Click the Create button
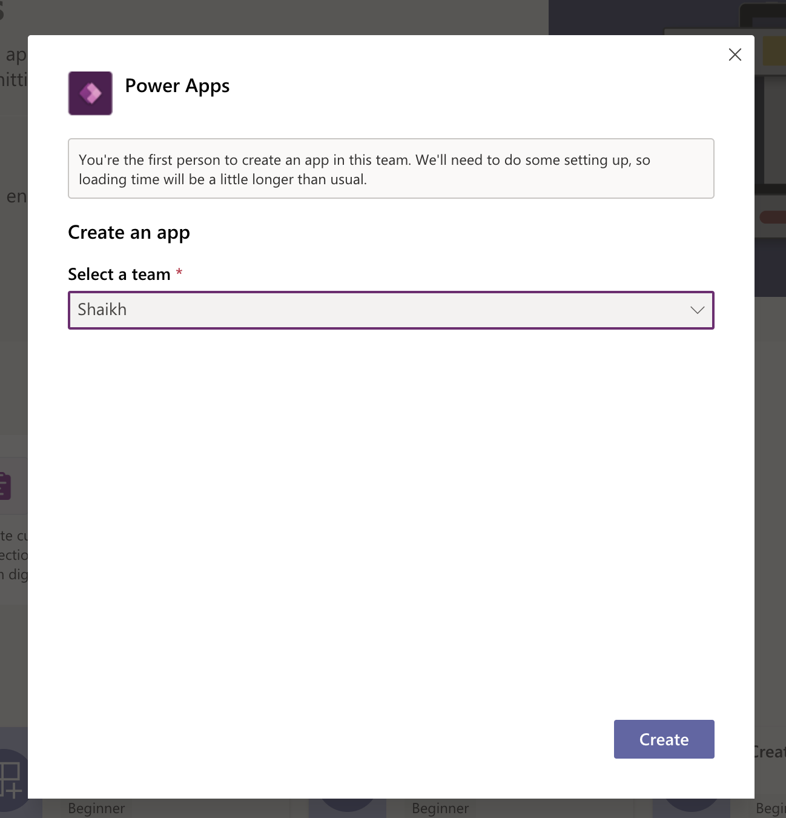786x818 pixels. (664, 739)
